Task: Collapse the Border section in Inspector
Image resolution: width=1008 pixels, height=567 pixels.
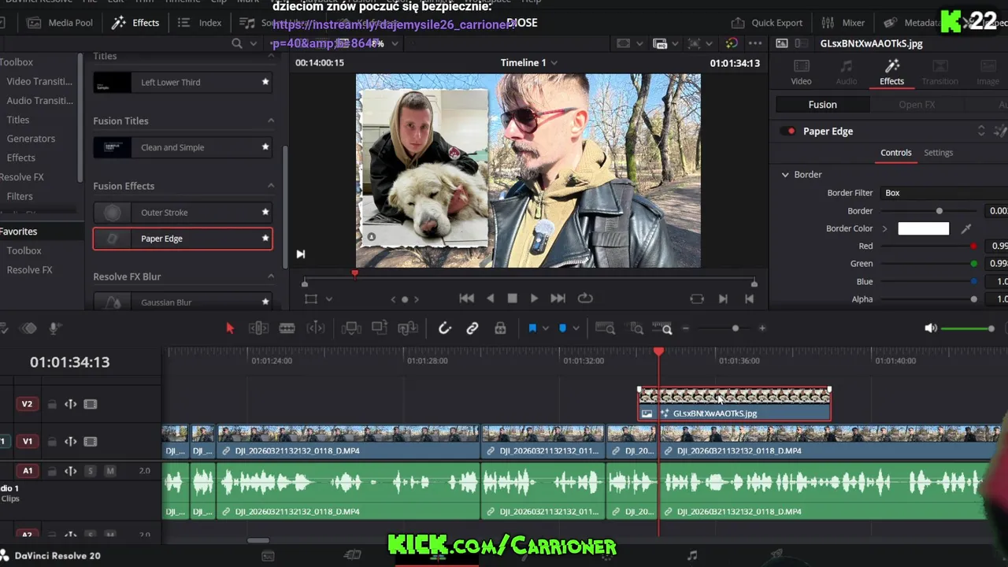Action: (x=785, y=175)
